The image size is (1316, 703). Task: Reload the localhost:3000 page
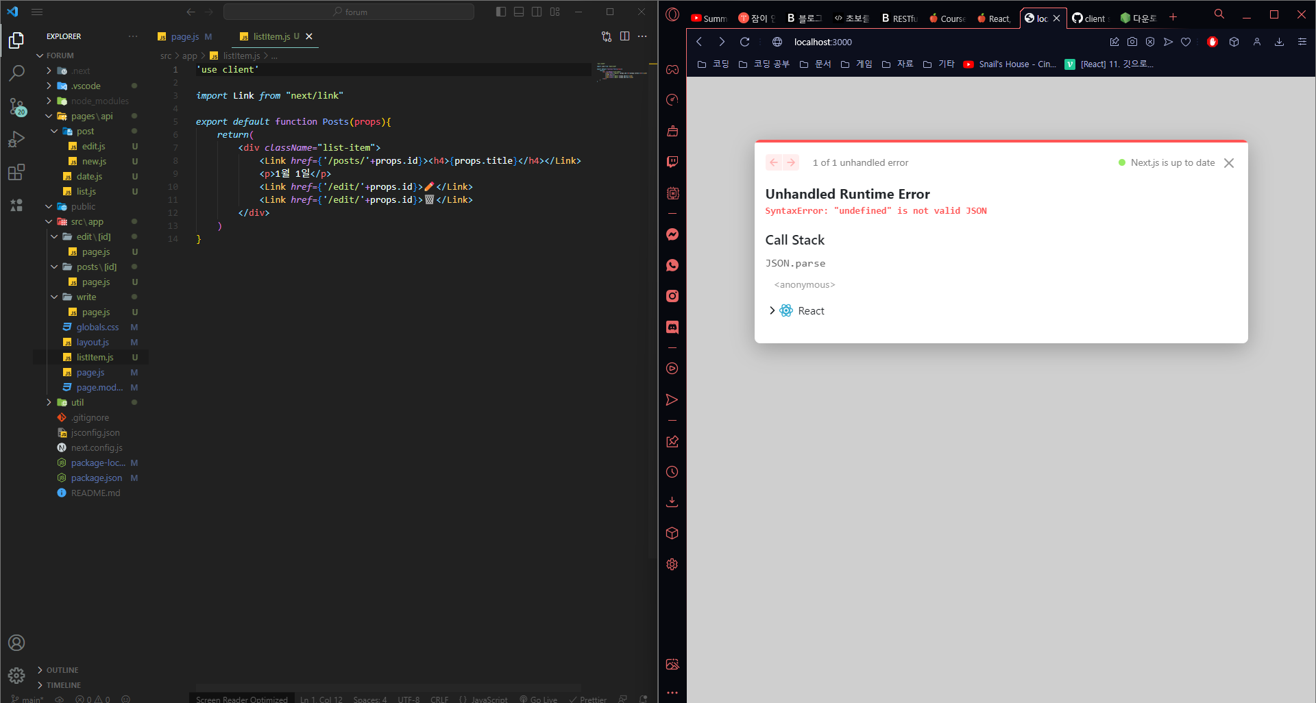coord(744,42)
